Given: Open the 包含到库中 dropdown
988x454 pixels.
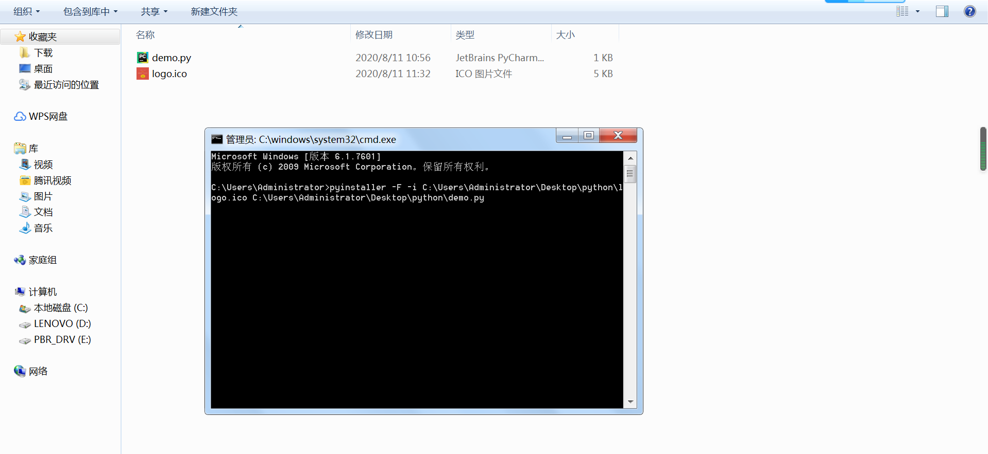Looking at the screenshot, I should click(91, 11).
